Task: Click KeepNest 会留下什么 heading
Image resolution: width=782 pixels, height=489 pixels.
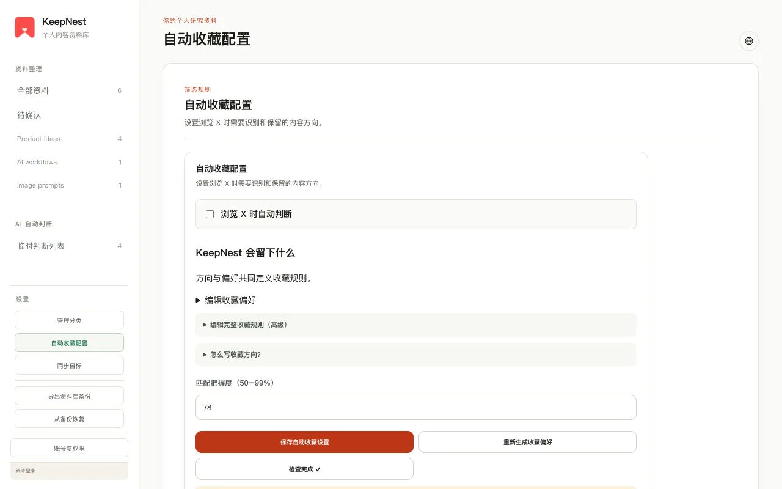Action: tap(245, 252)
